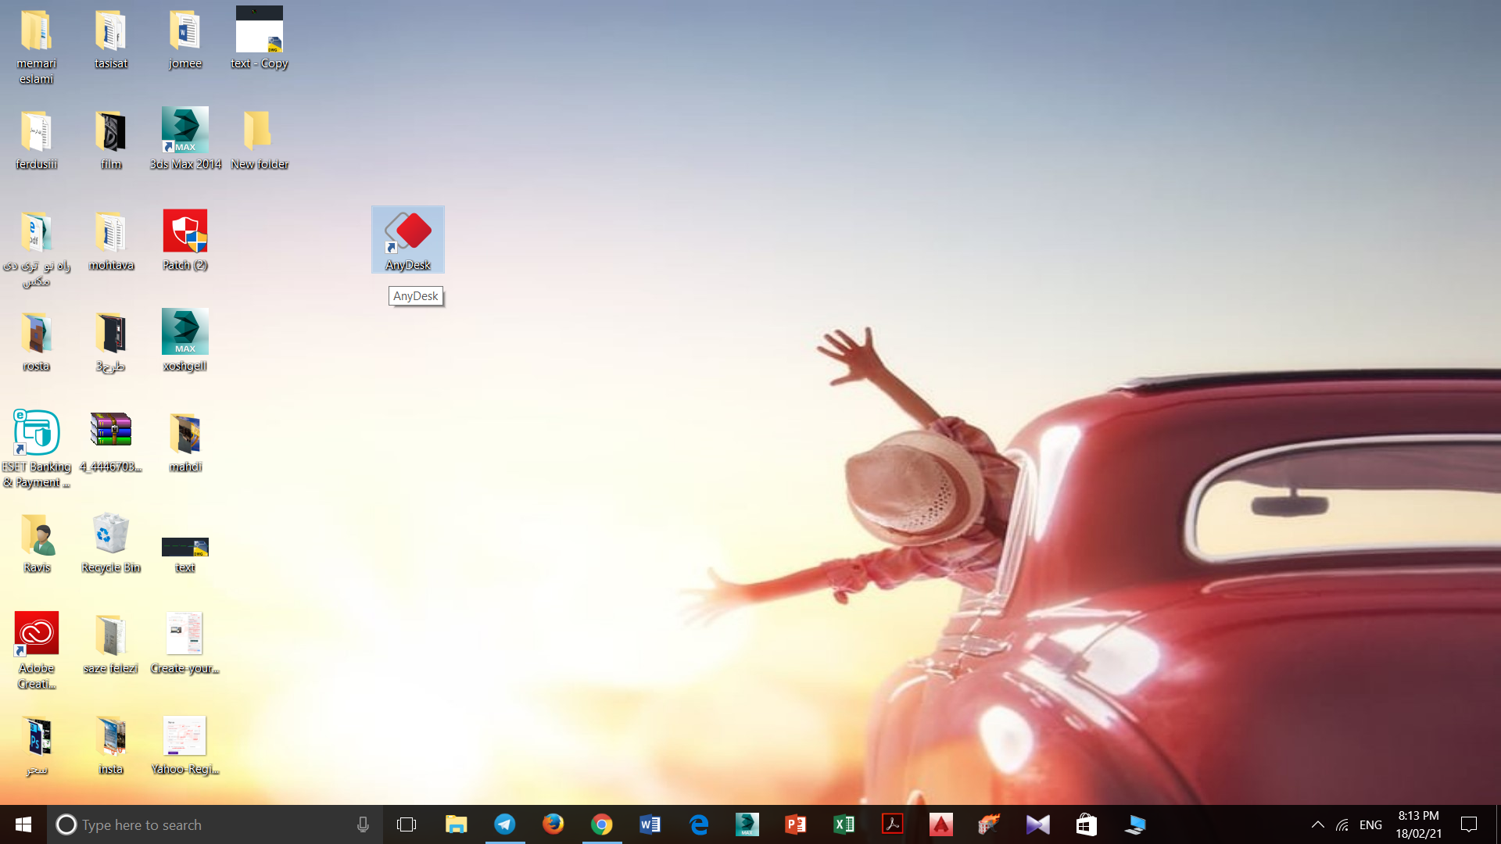Open the clock showing 8:13 PM
The image size is (1501, 844).
(x=1419, y=824)
